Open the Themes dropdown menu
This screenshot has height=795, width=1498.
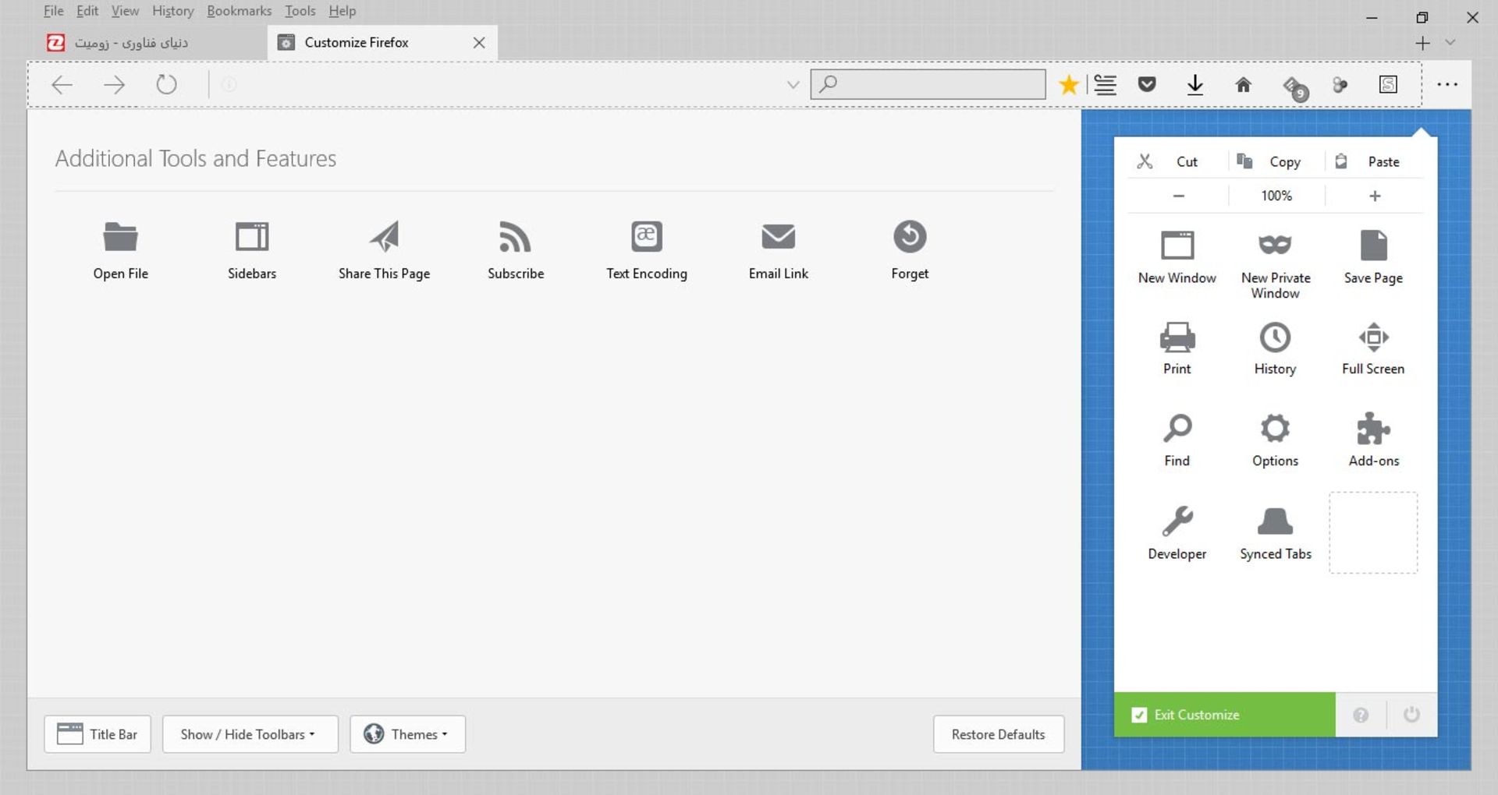407,734
